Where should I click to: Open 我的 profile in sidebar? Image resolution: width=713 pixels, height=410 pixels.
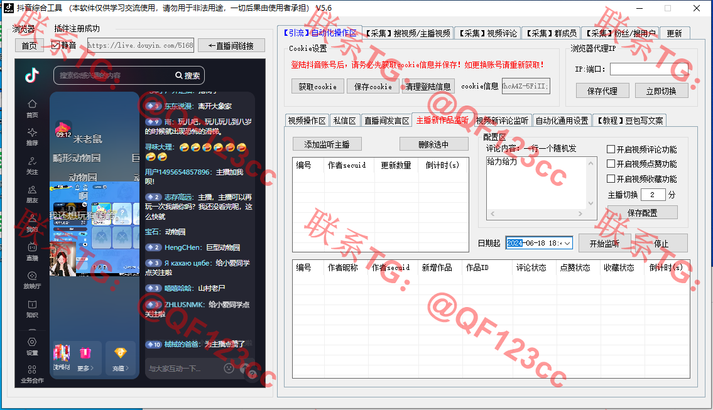pos(32,224)
